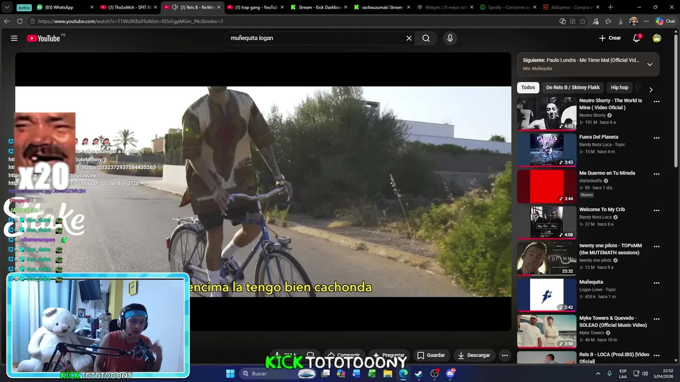Expand the Mix Muñequita playlist panel
Viewport: 680px width, 382px height.
point(650,64)
